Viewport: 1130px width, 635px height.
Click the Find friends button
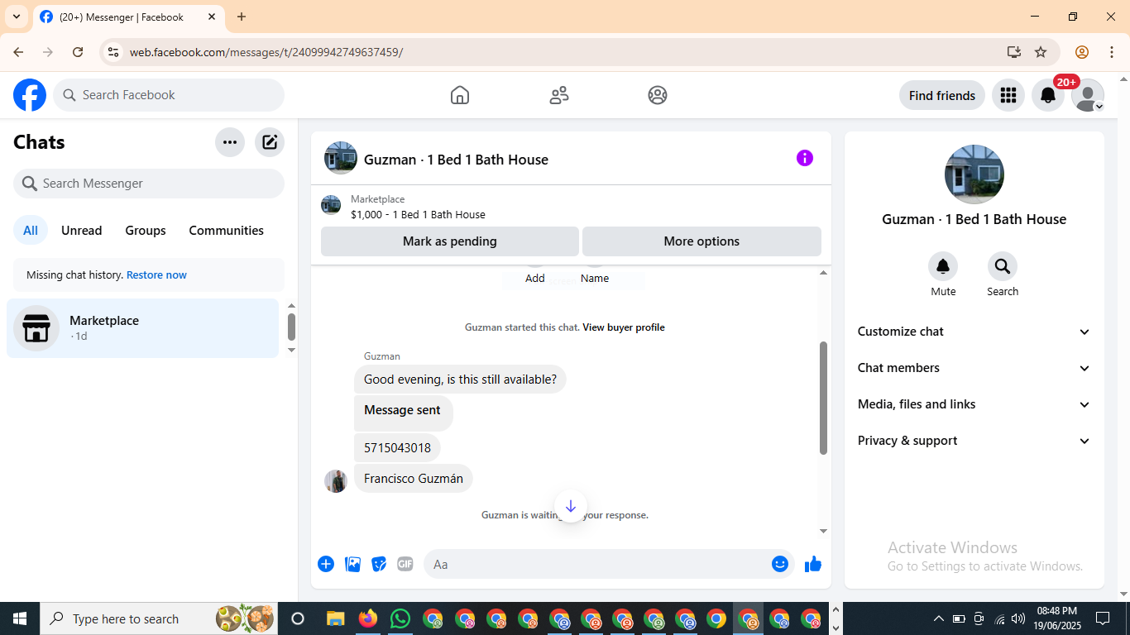click(942, 95)
